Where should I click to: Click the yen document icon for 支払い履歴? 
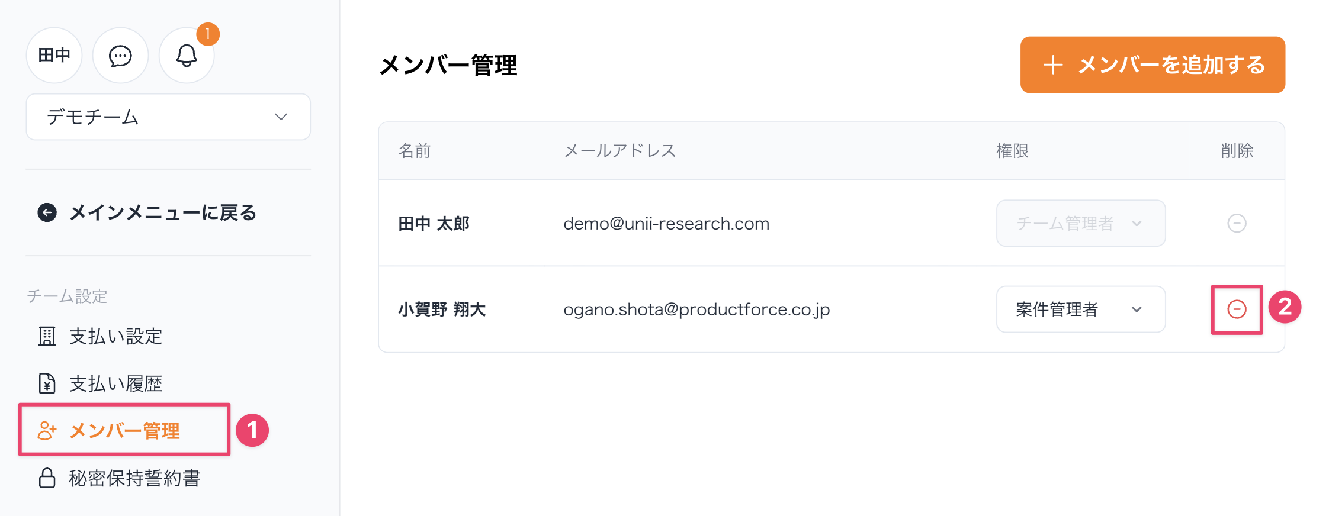click(x=47, y=383)
